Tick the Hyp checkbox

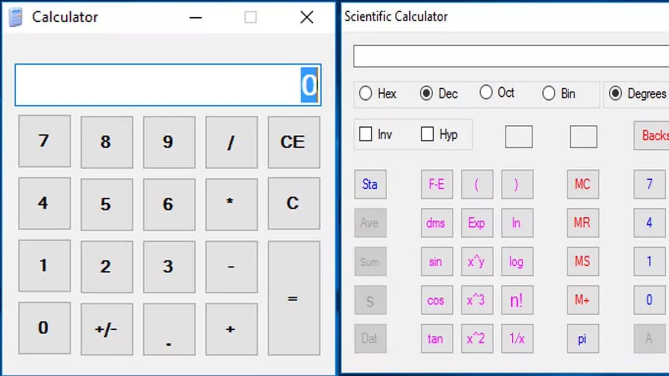(439, 134)
